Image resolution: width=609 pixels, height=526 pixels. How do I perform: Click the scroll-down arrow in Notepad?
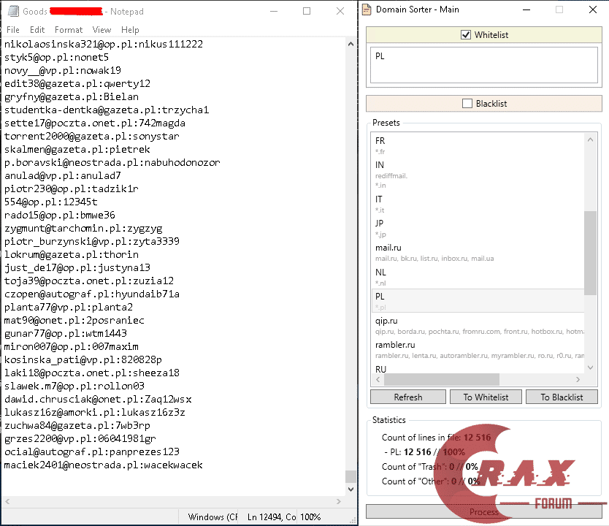(351, 489)
